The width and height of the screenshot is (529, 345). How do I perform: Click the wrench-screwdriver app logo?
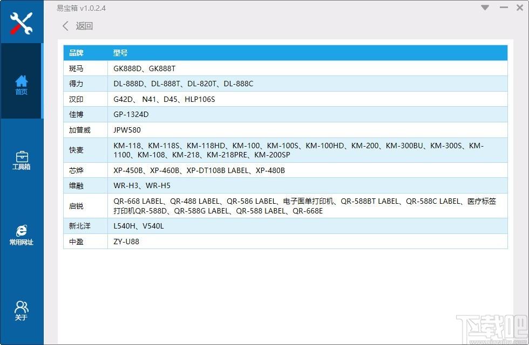click(x=21, y=23)
